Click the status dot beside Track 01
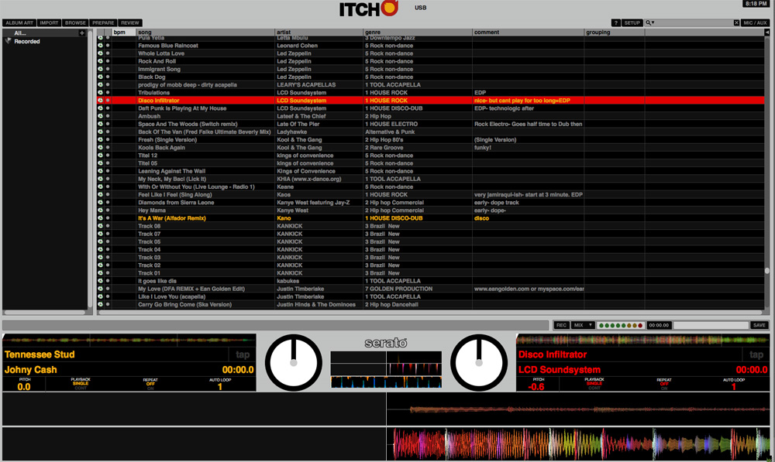 click(108, 273)
